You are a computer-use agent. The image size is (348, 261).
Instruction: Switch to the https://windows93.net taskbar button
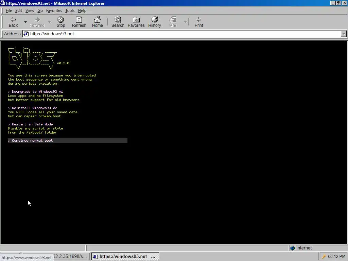click(125, 257)
